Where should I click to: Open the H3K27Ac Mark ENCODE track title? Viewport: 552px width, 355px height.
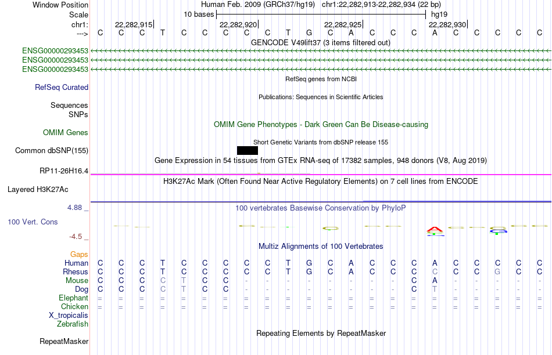(x=321, y=182)
